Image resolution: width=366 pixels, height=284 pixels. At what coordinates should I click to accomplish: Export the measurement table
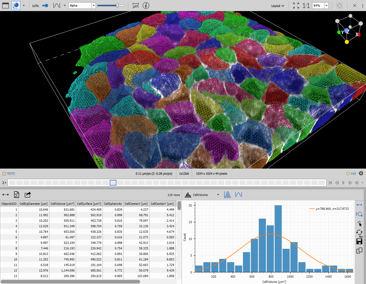pyautogui.click(x=16, y=195)
